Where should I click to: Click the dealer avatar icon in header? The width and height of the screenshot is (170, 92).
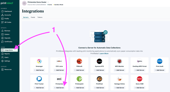24,3
